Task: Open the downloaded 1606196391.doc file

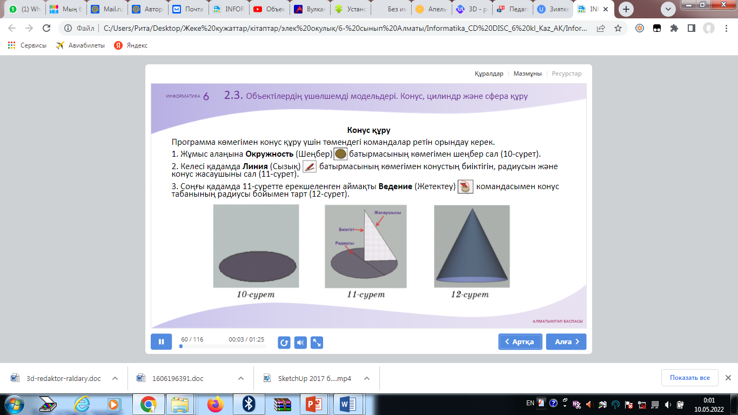Action: click(x=171, y=378)
